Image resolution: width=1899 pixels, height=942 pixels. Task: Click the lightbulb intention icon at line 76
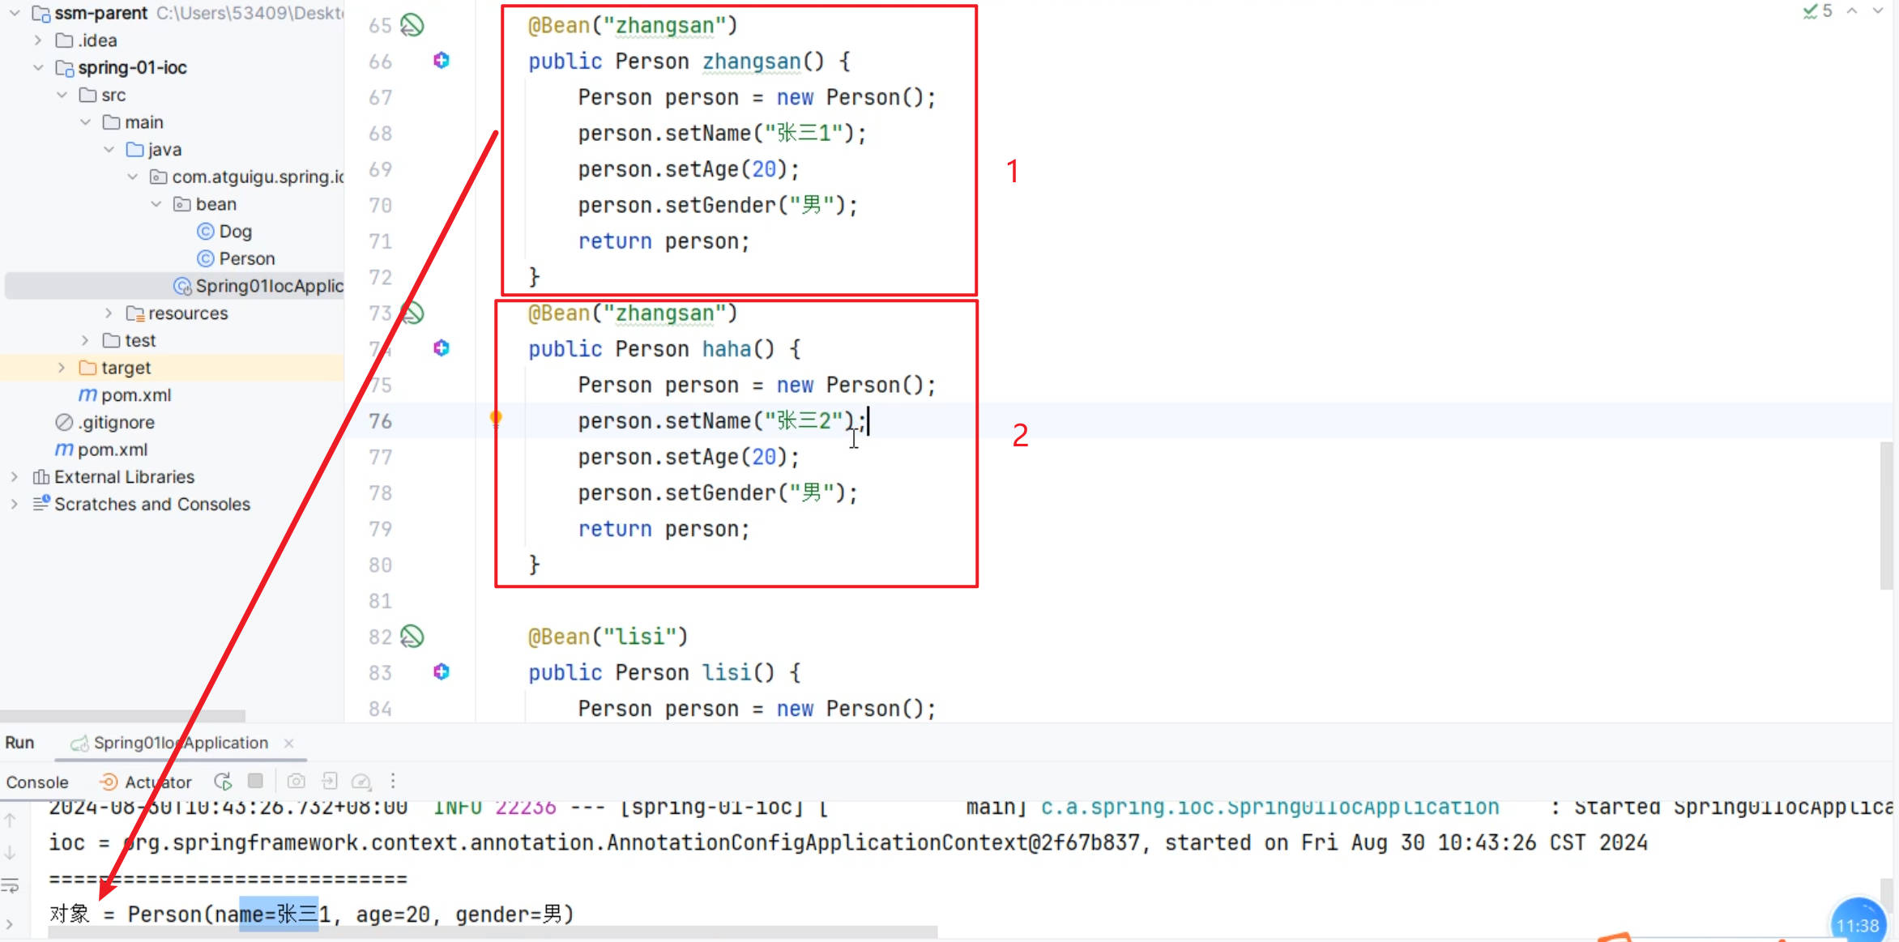coord(496,418)
